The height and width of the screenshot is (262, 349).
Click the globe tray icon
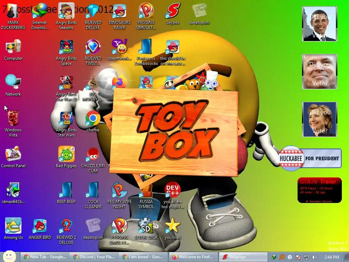273,257
